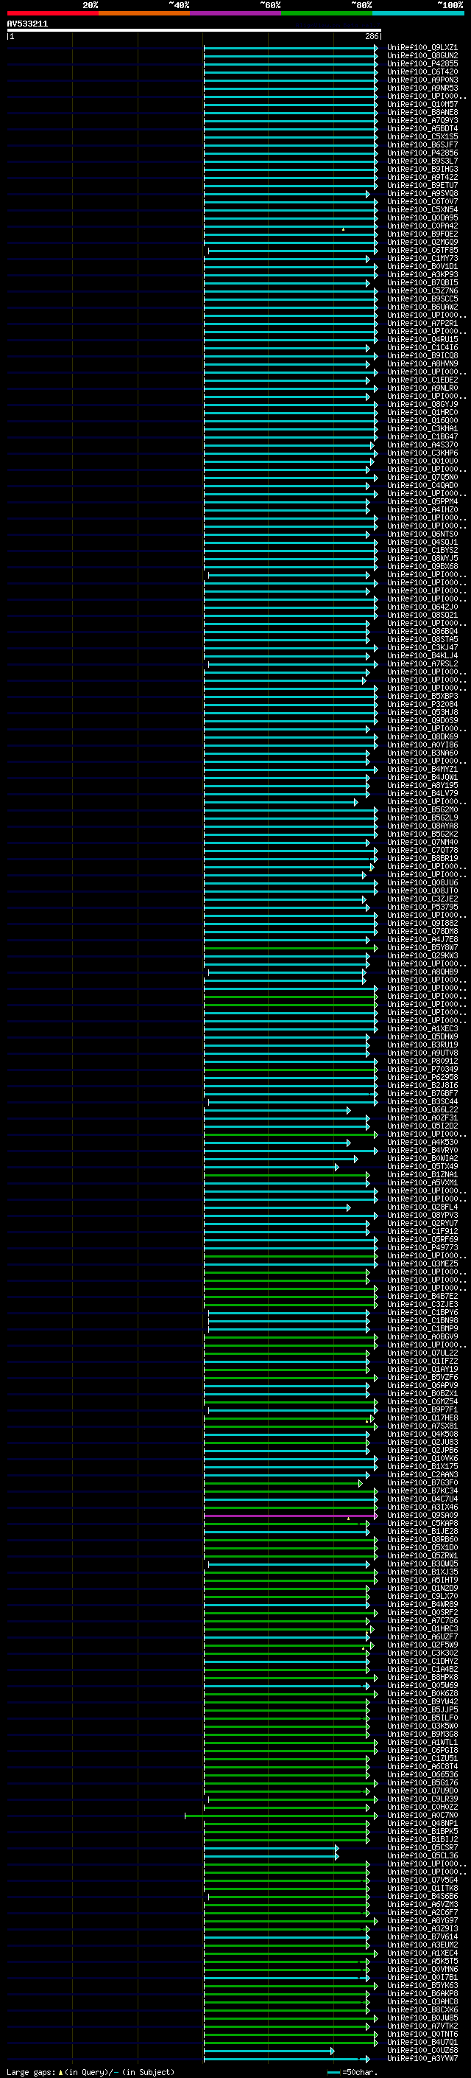Viewport: 471px width, 2078px height.
Task: Open the UniRef100_Q5TX49 entry
Action: [422, 1167]
